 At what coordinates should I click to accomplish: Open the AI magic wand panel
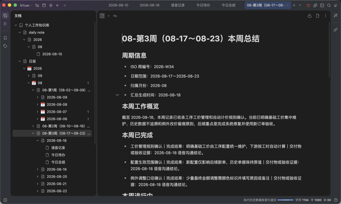(x=336, y=16)
